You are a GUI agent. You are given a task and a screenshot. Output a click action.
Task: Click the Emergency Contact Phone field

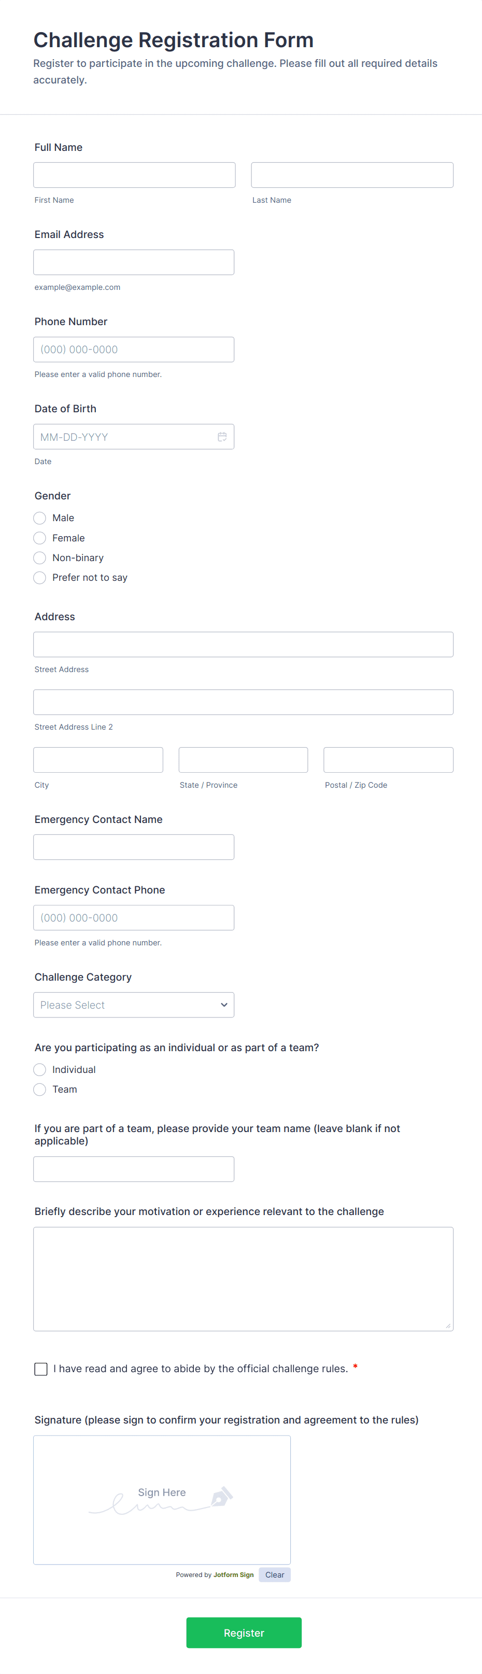[134, 917]
